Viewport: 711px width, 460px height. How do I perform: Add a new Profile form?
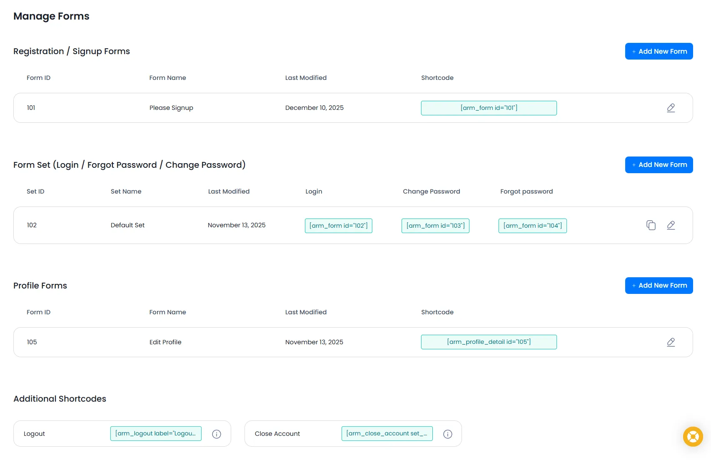click(659, 286)
